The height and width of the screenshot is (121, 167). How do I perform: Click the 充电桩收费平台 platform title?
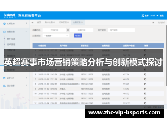[30, 16]
